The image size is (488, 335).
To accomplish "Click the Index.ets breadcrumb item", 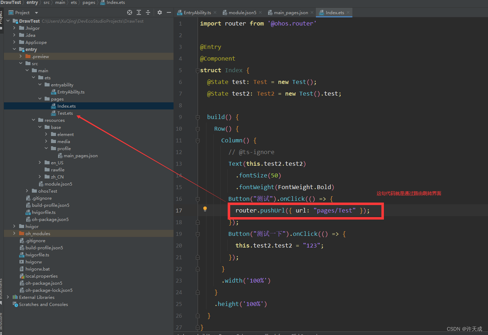I will (113, 2).
